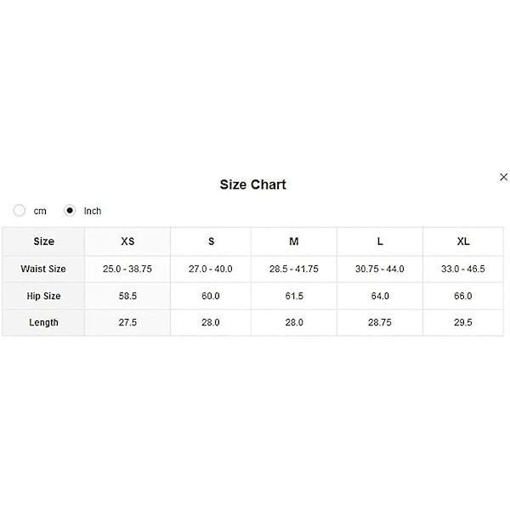Select the S column header

pyautogui.click(x=211, y=241)
